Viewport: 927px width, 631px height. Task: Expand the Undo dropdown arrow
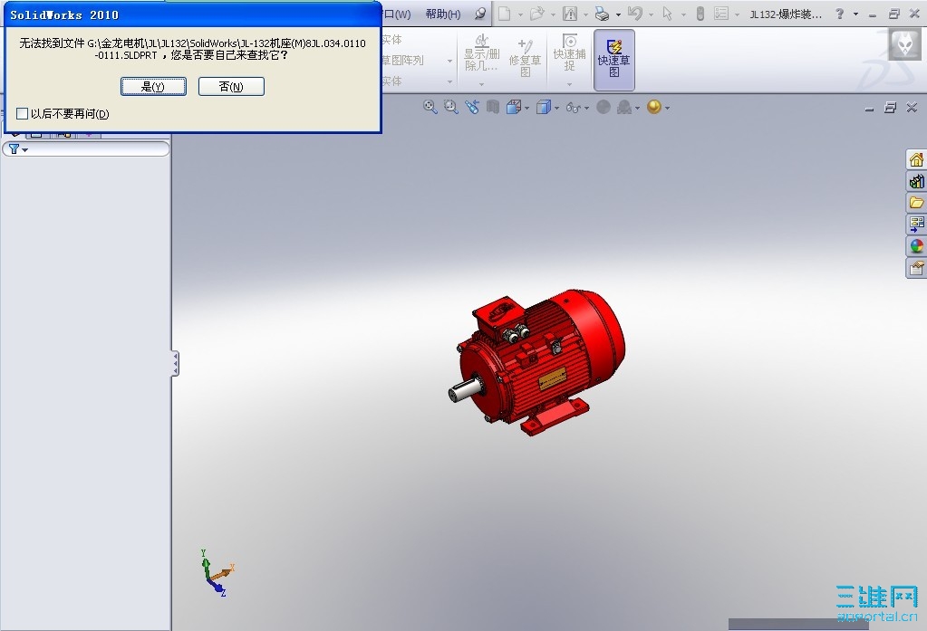click(x=652, y=14)
